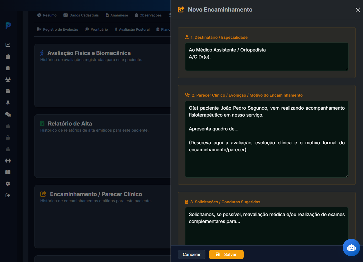Open the pushpin icon in sidebar
The image size is (363, 262).
(x=8, y=103)
